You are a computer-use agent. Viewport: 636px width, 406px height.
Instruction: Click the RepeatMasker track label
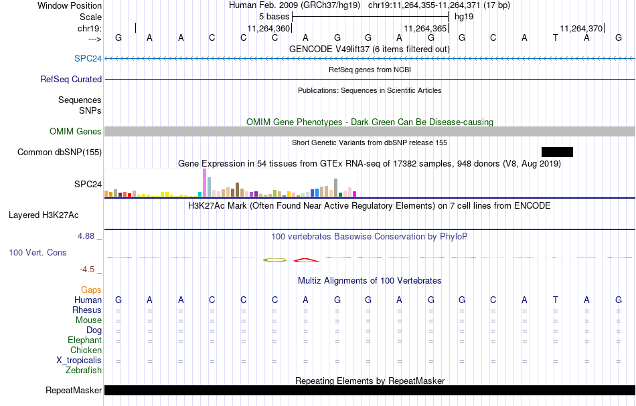pos(74,390)
